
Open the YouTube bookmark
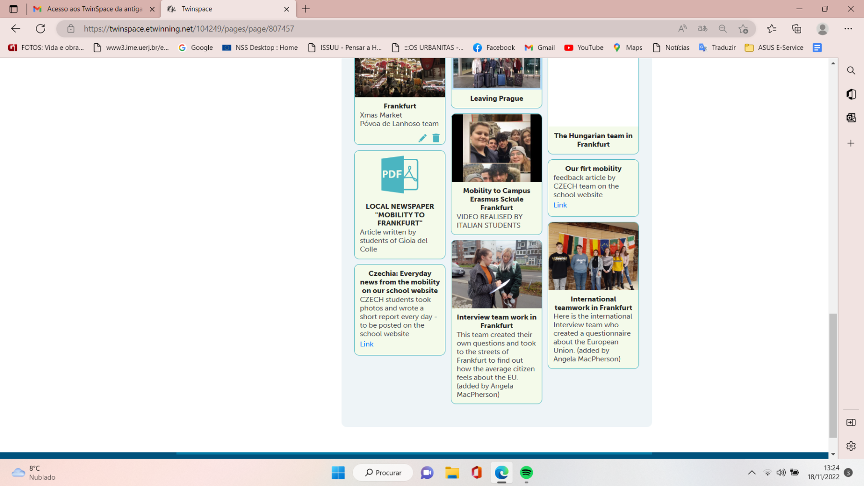pos(584,47)
